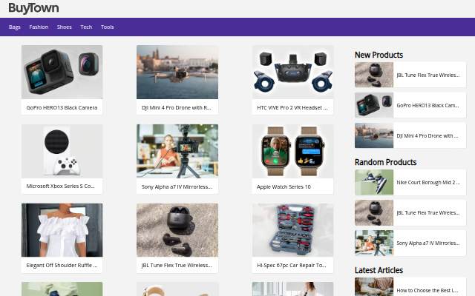The height and width of the screenshot is (296, 475).
Task: Click the Apple Watch Series 10 image
Action: [292, 151]
